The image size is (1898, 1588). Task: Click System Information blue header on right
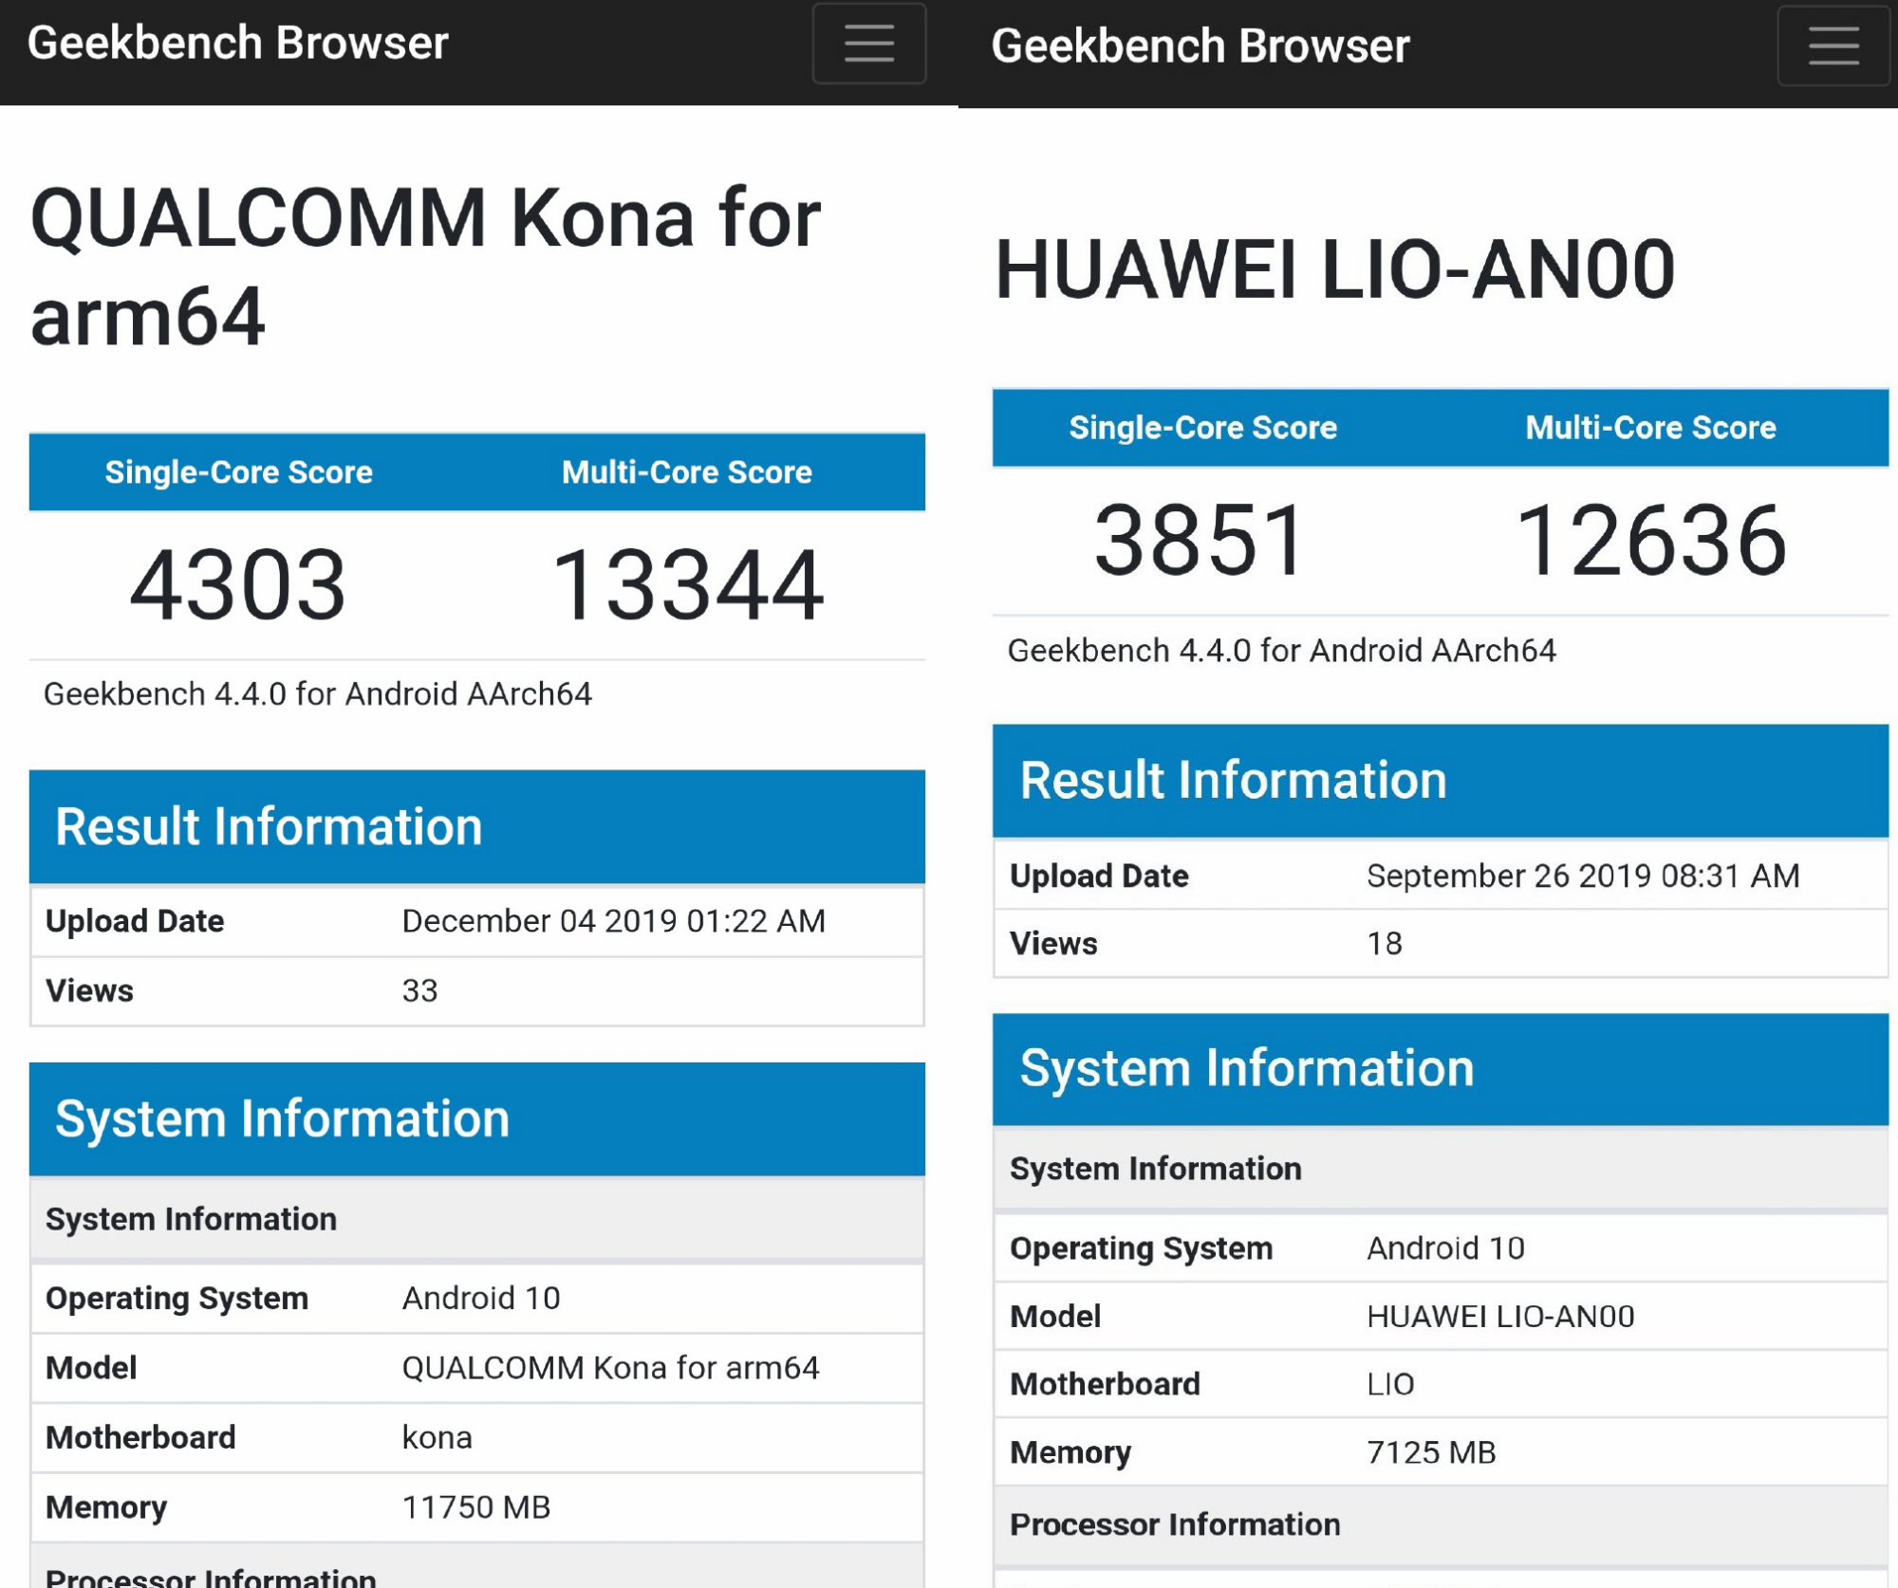click(1246, 1068)
